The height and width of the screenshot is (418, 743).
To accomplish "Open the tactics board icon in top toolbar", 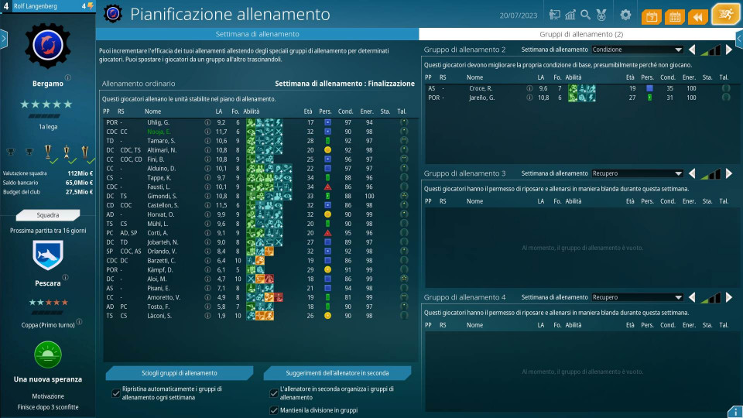I will pos(554,15).
